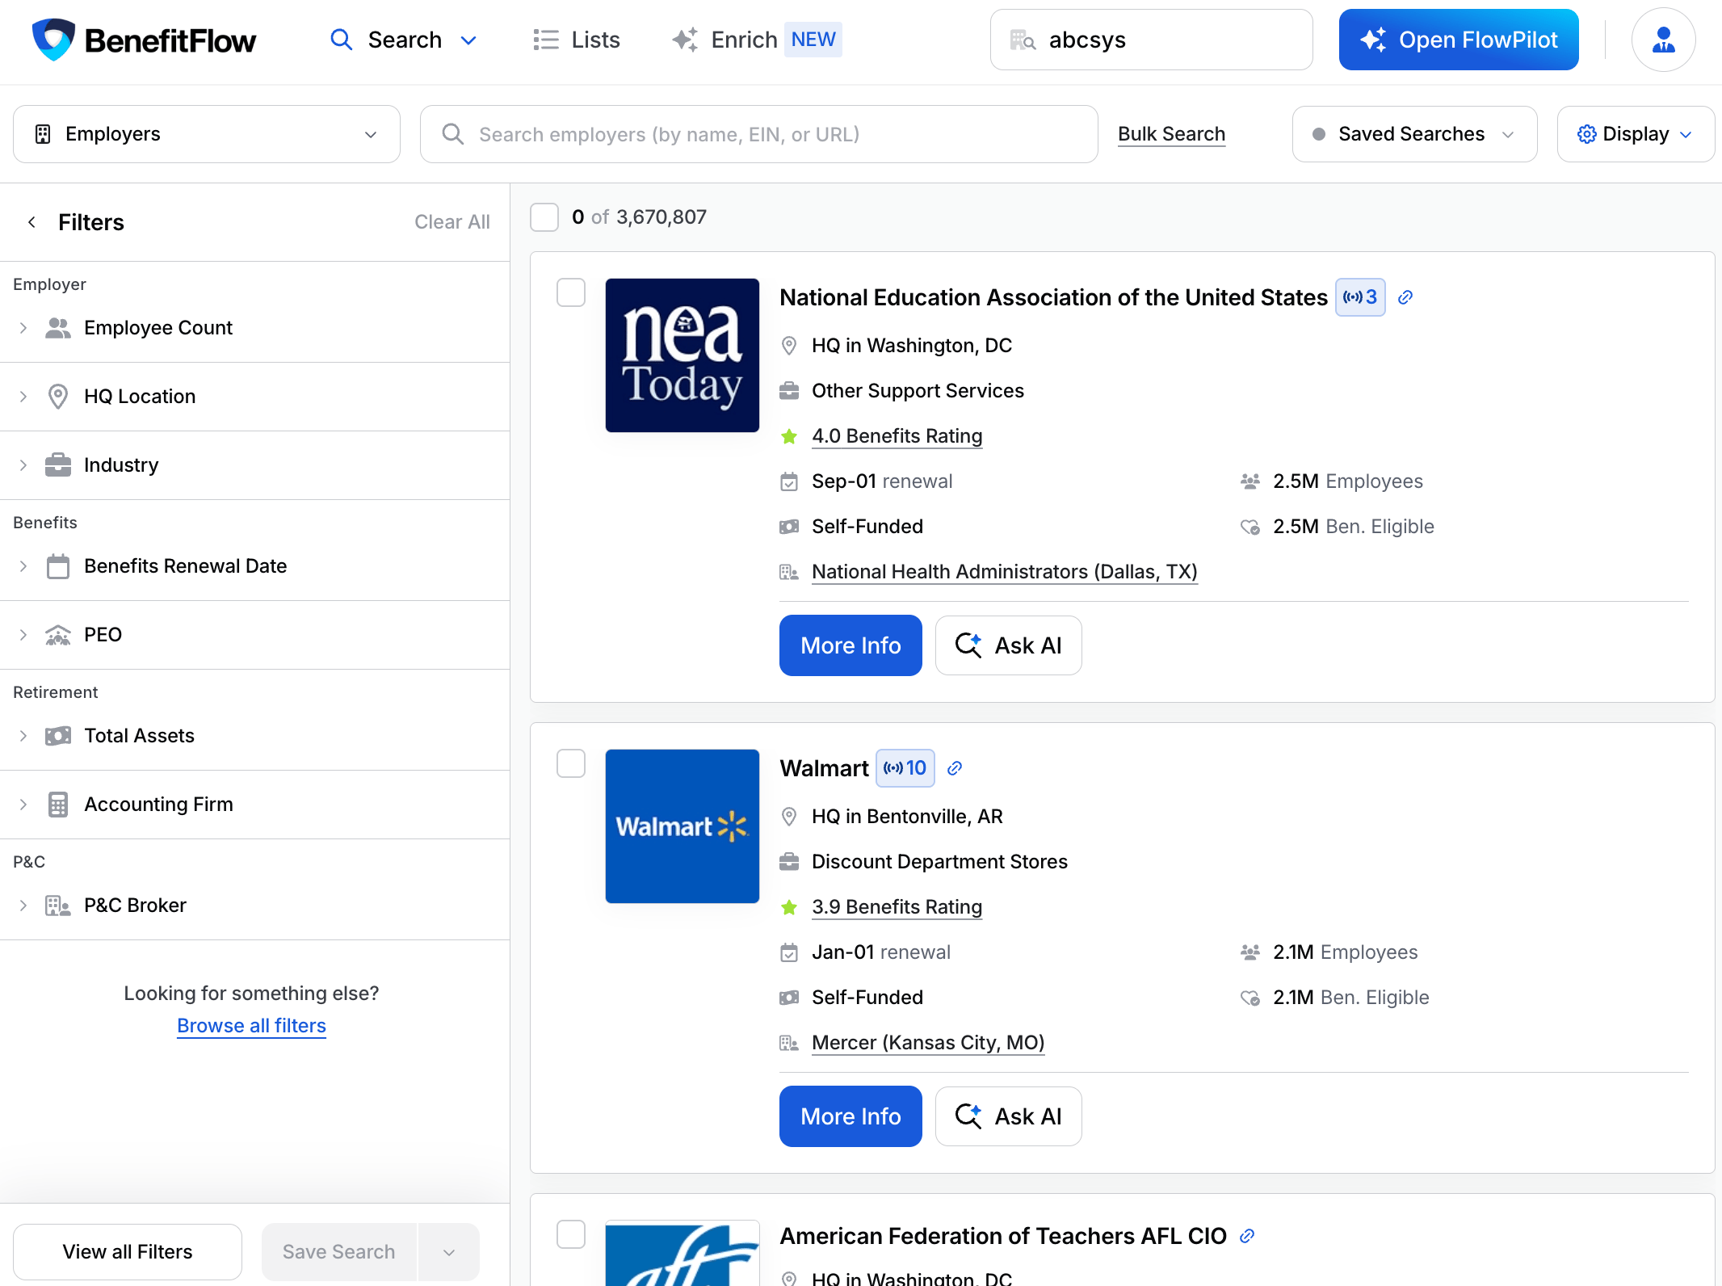This screenshot has width=1722, height=1286.
Task: Click the P&C Broker building icon
Action: click(58, 906)
